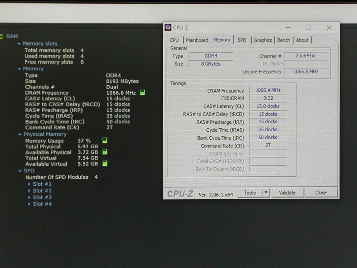357x268 pixels.
Task: Expand Slot #4 details
Action: pyautogui.click(x=29, y=204)
